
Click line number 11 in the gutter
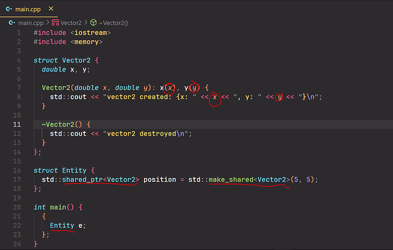point(17,124)
